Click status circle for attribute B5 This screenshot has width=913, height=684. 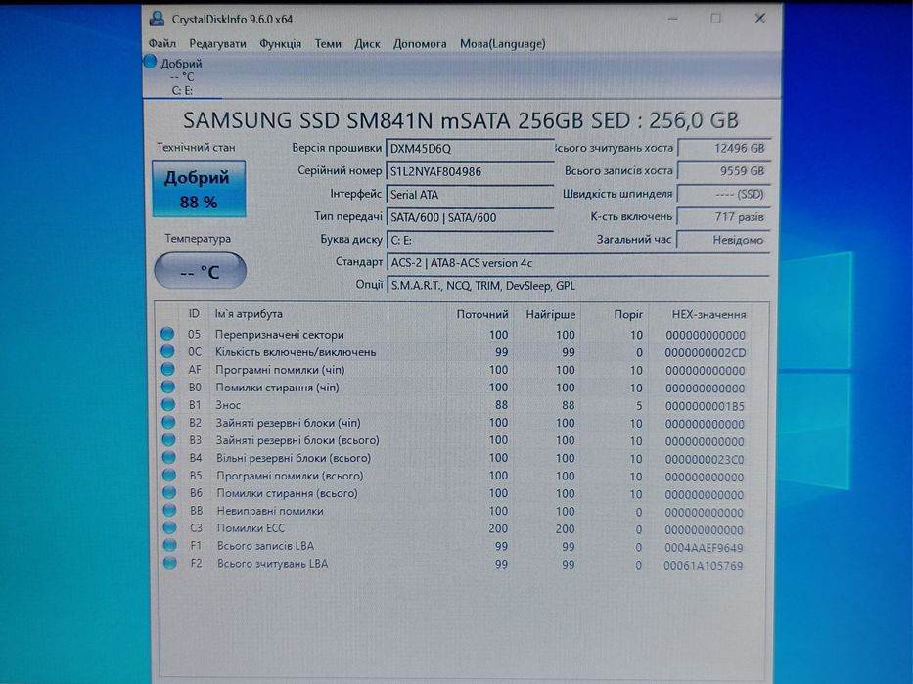click(169, 475)
